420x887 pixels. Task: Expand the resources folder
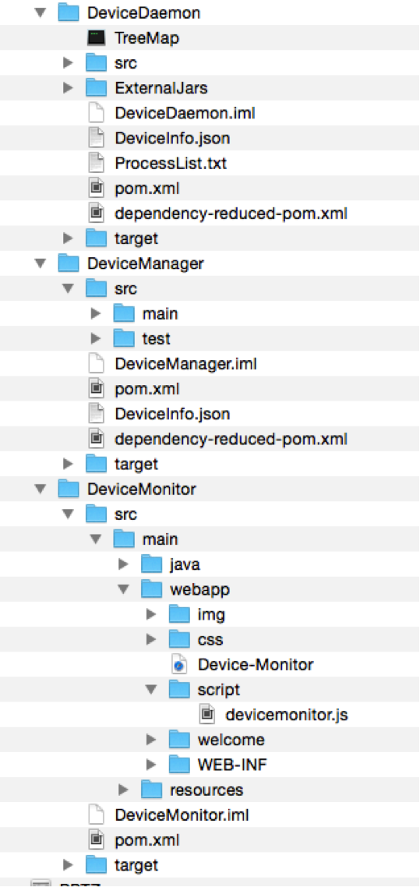124,789
